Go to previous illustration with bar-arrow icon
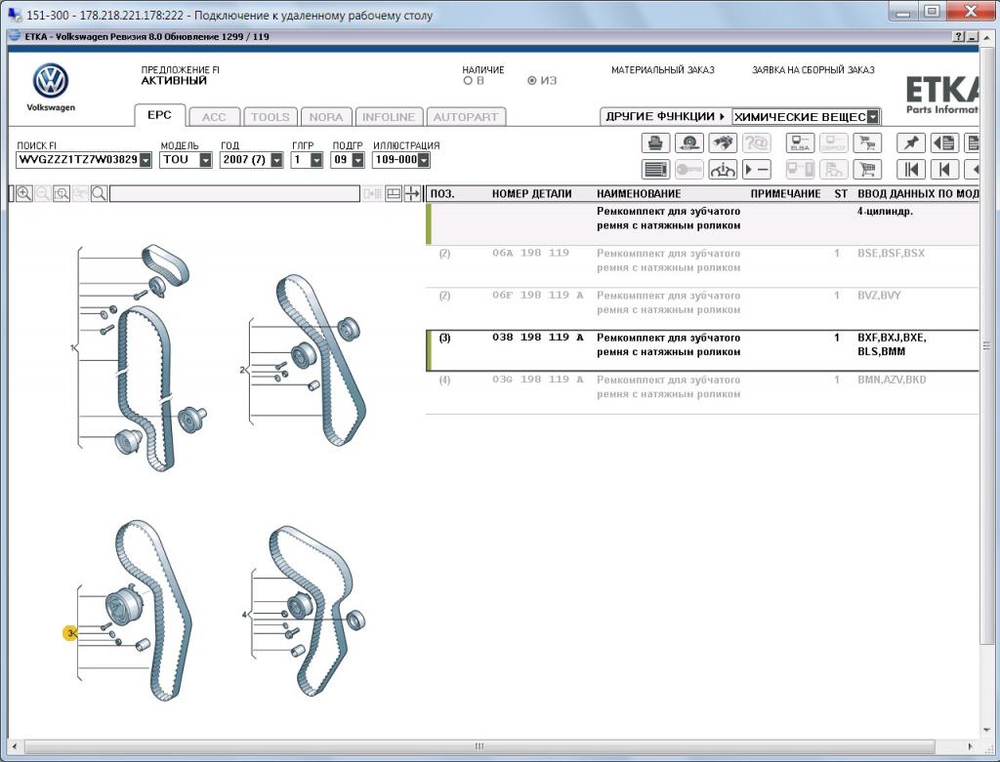This screenshot has width=1000, height=762. coord(944,170)
